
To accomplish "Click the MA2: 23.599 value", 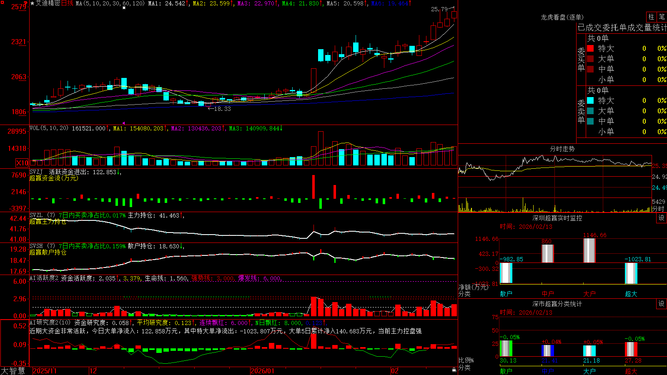I will pos(212,3).
